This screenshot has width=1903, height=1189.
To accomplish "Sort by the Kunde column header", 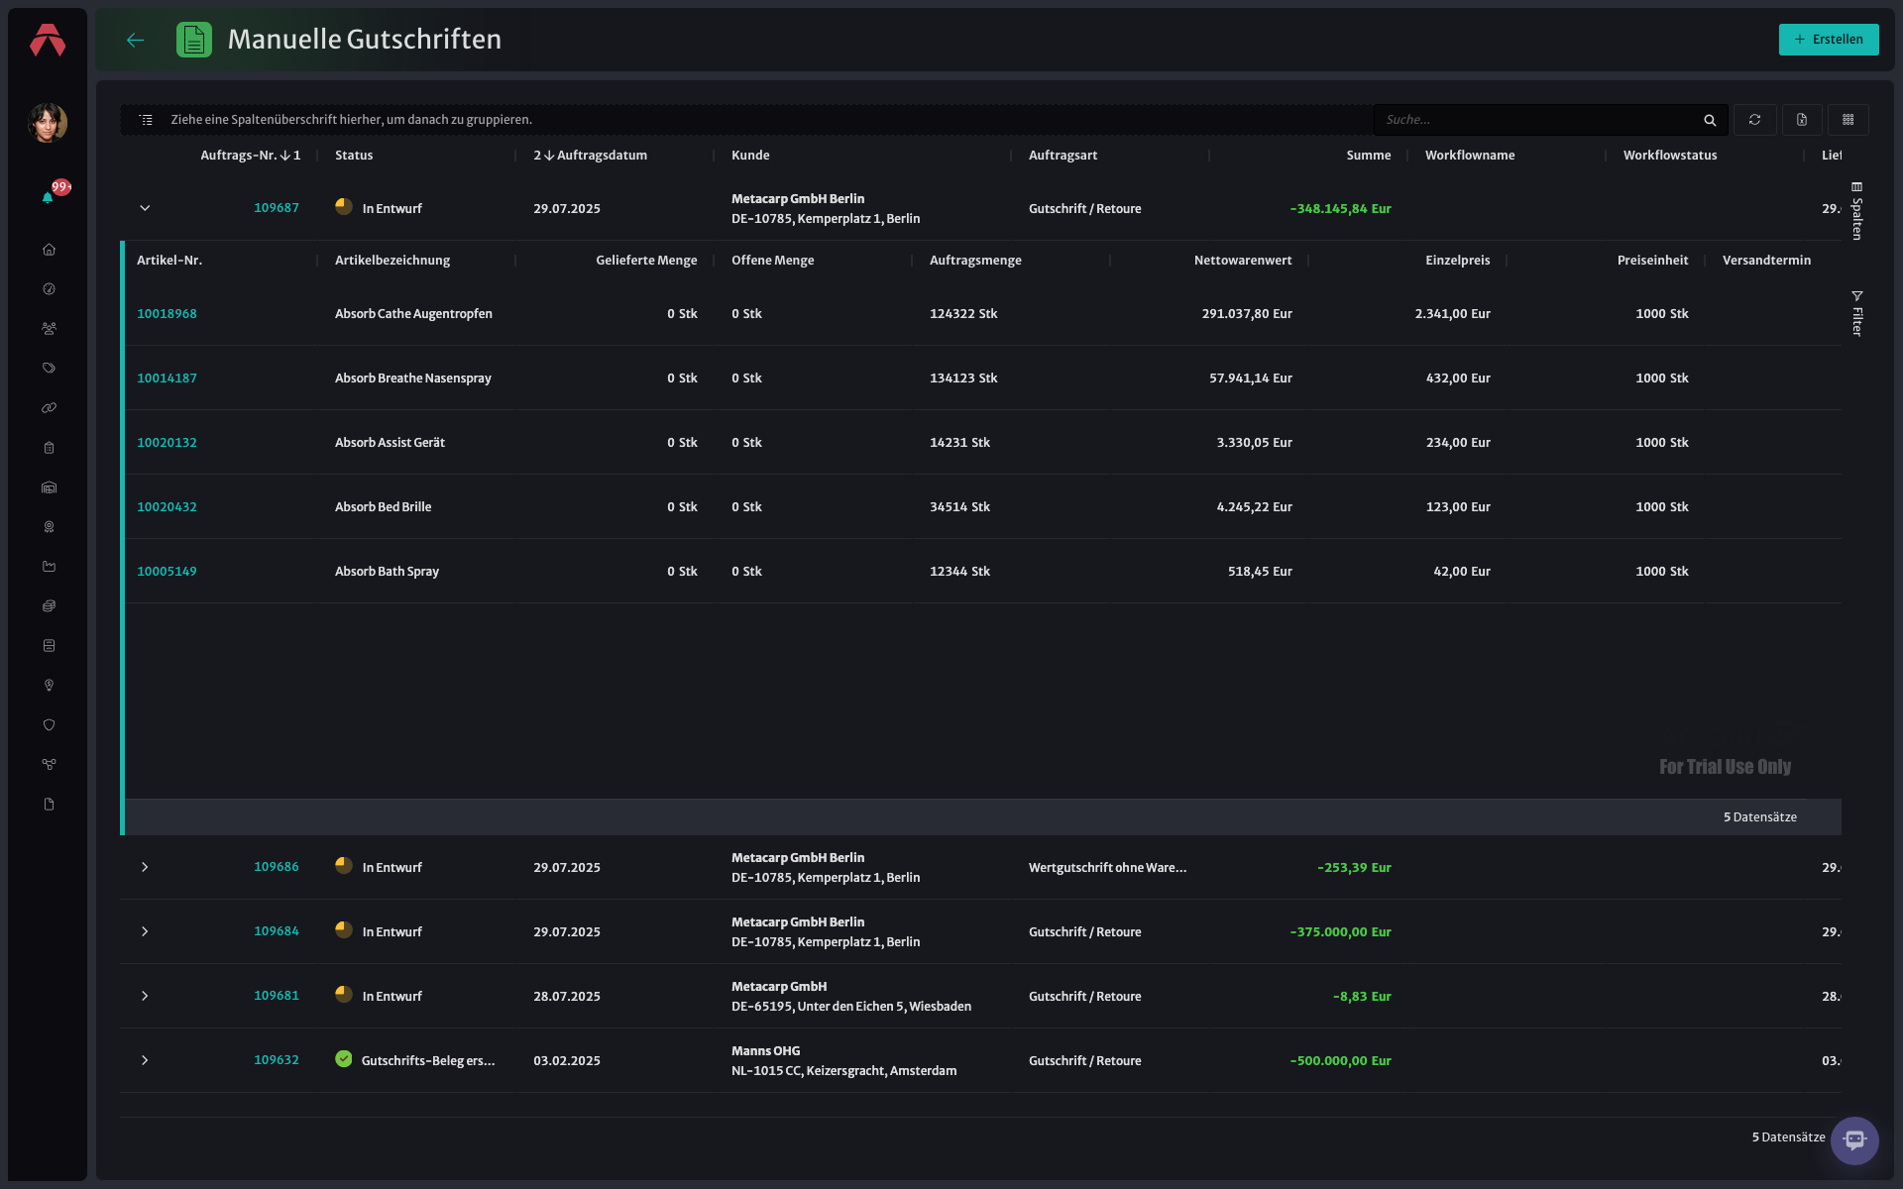I will pyautogui.click(x=750, y=156).
